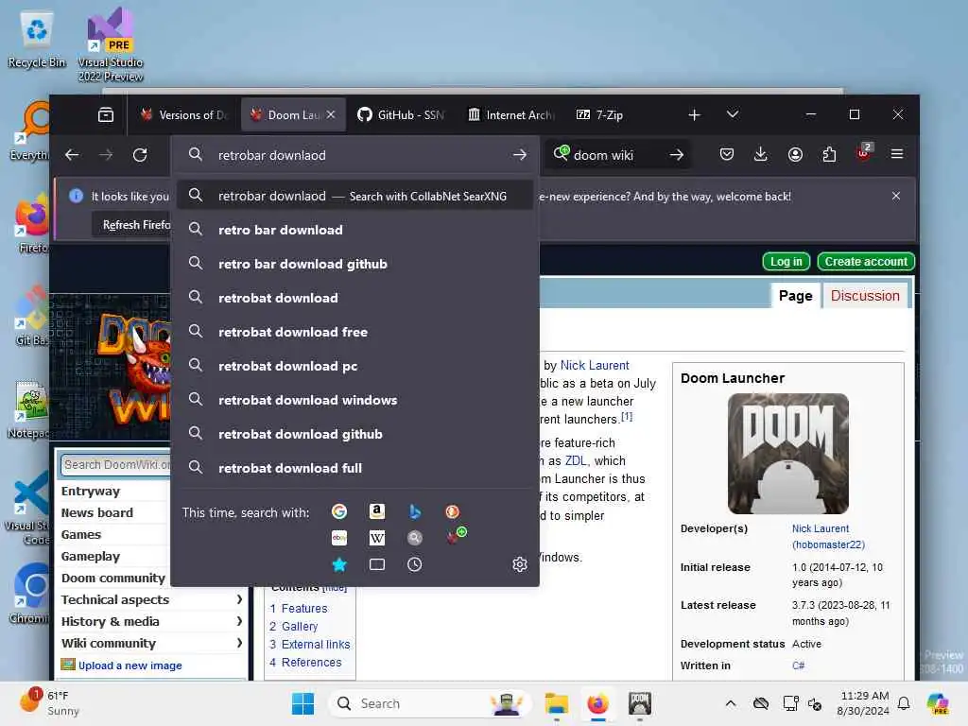Click Upload a new image link
This screenshot has width=968, height=726.
click(130, 665)
